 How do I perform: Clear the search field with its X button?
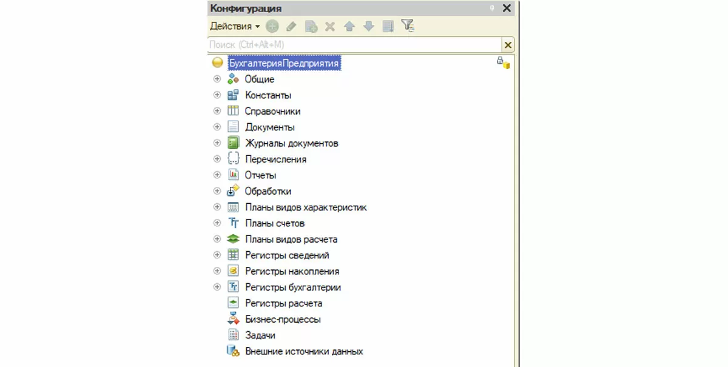tap(508, 45)
